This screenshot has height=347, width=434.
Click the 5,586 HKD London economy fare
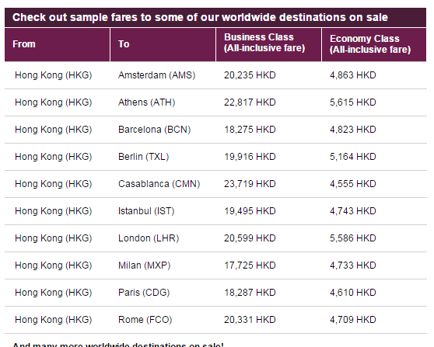click(x=352, y=238)
